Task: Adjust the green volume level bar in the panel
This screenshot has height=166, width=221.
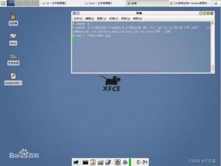Action: click(130, 162)
